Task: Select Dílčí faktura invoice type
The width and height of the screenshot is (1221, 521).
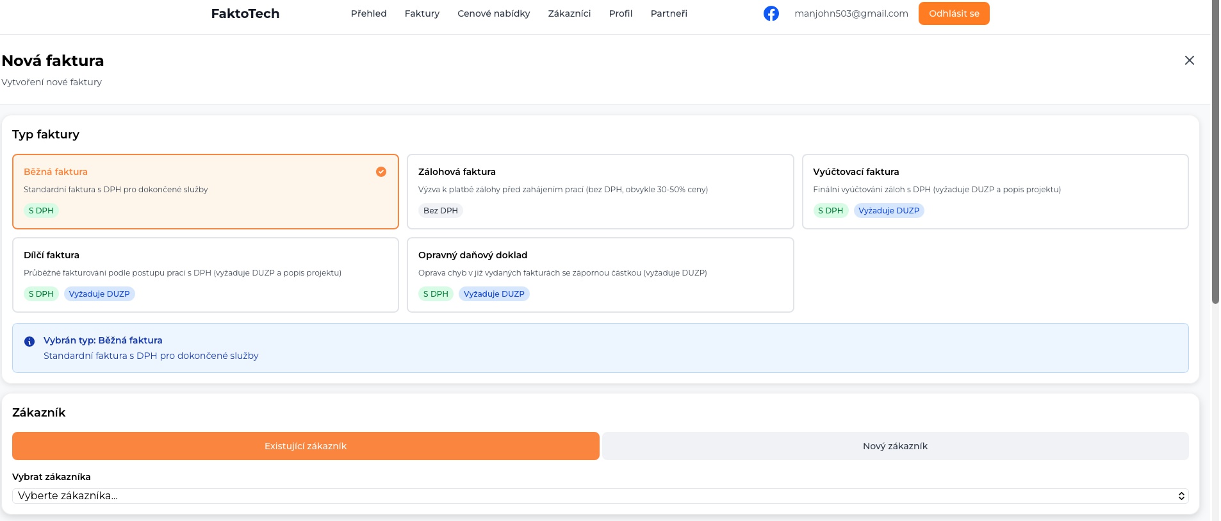Action: 206,275
